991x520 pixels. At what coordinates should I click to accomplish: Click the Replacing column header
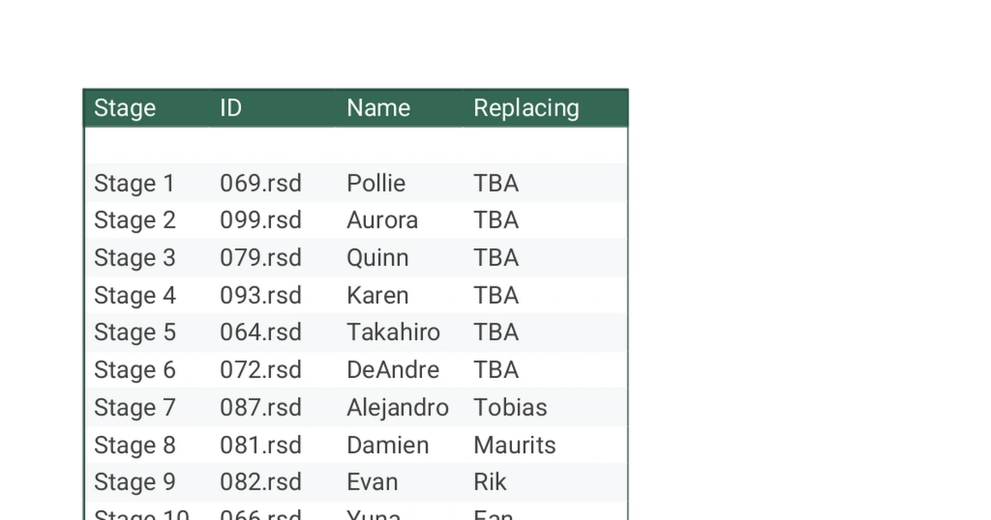click(526, 108)
